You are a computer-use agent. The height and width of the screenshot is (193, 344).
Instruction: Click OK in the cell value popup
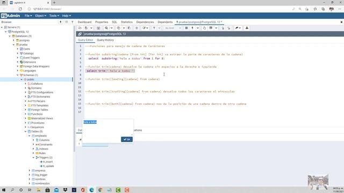(x=127, y=139)
